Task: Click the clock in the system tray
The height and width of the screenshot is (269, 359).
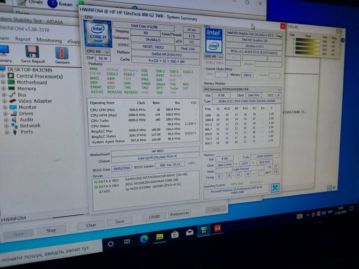Action: (341, 210)
